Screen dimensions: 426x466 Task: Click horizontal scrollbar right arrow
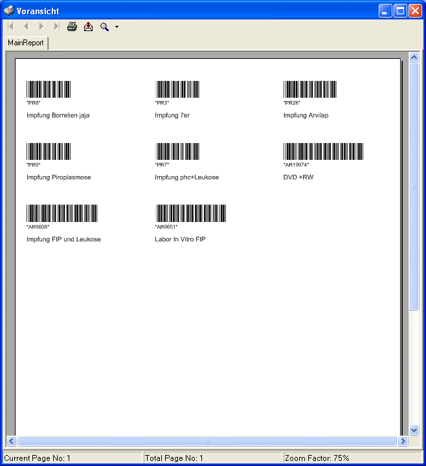coord(403,441)
